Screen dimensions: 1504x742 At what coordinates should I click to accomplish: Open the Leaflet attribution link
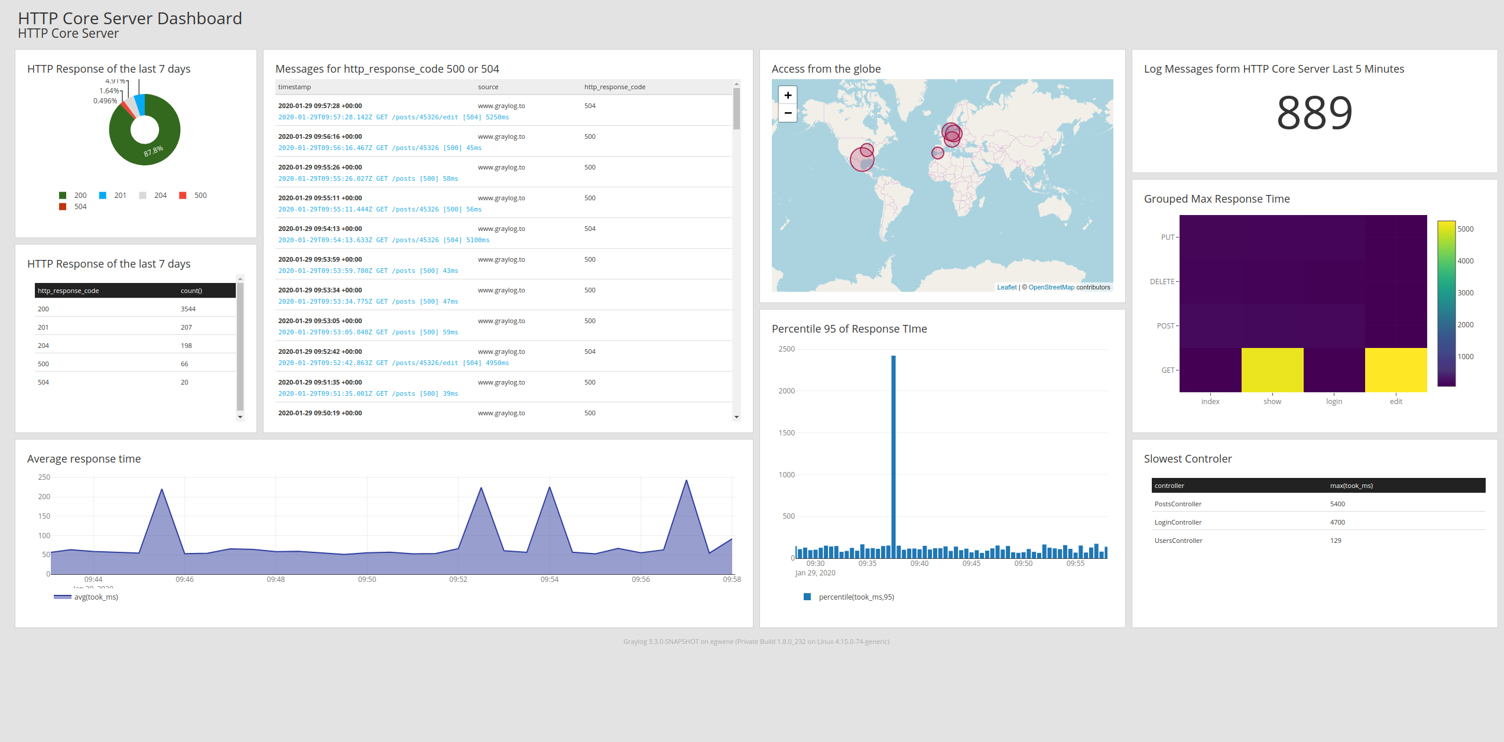(x=1006, y=287)
